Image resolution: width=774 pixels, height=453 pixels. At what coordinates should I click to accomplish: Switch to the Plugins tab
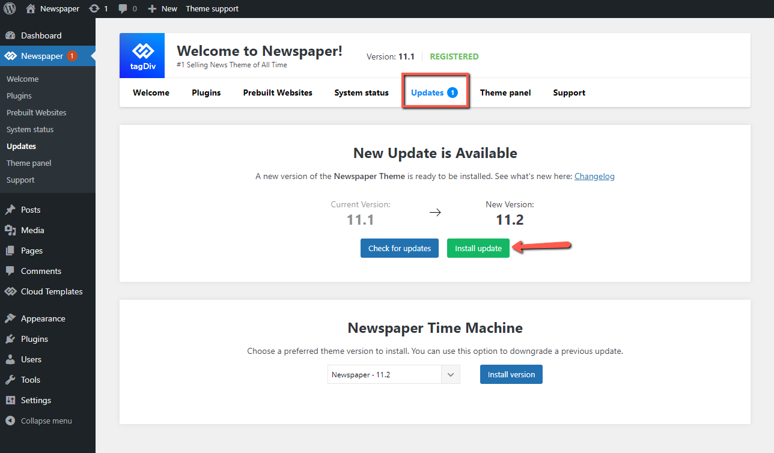click(x=206, y=93)
